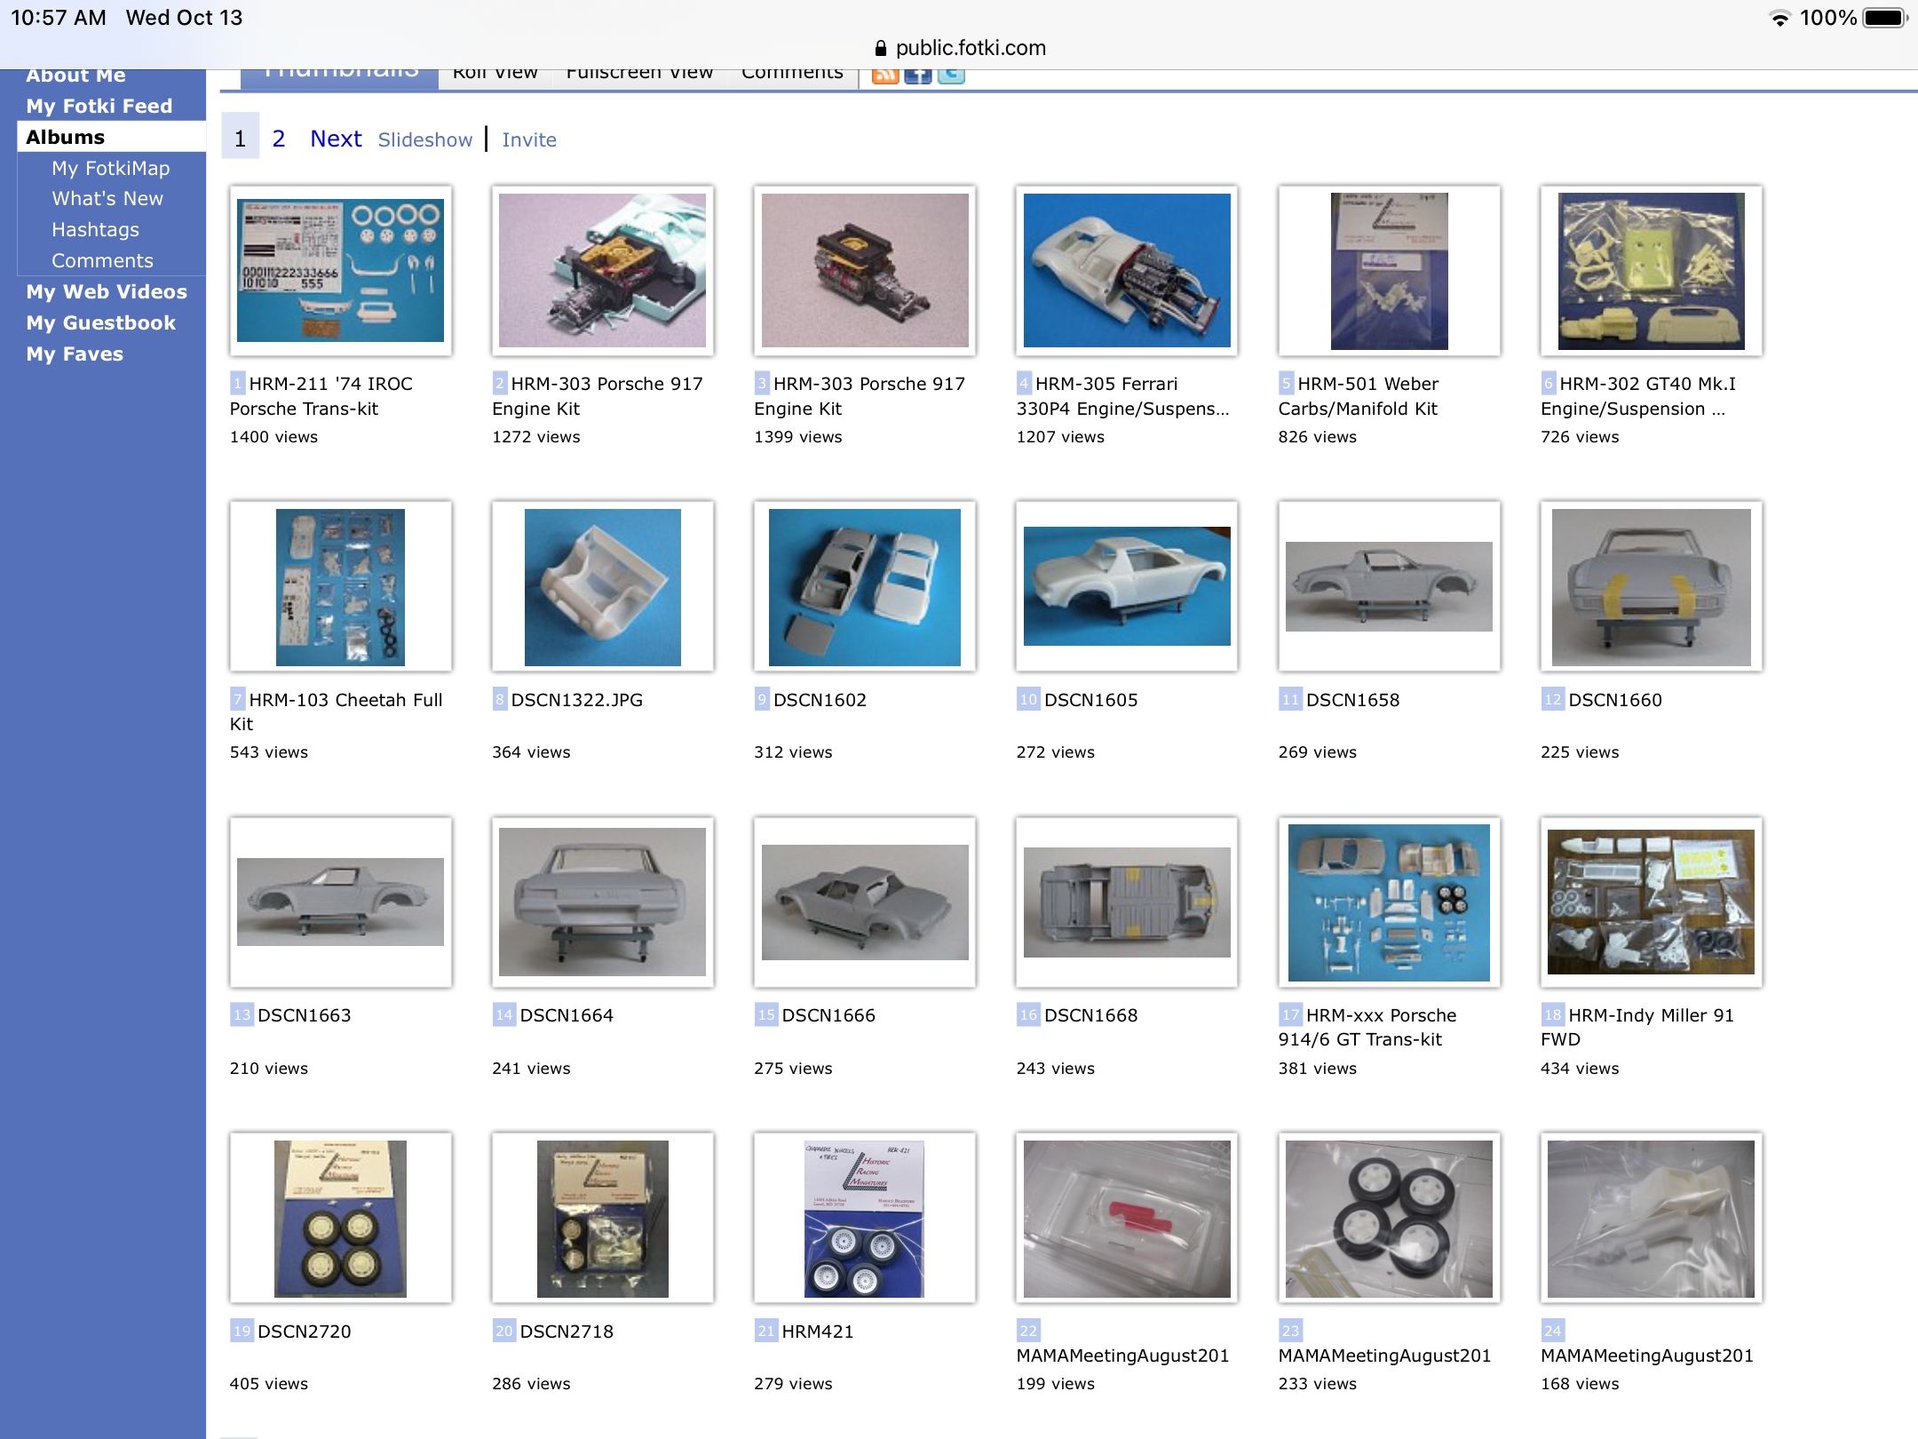Switch to Thumbnails view tab
Screen dimensions: 1918x1439
tap(340, 76)
